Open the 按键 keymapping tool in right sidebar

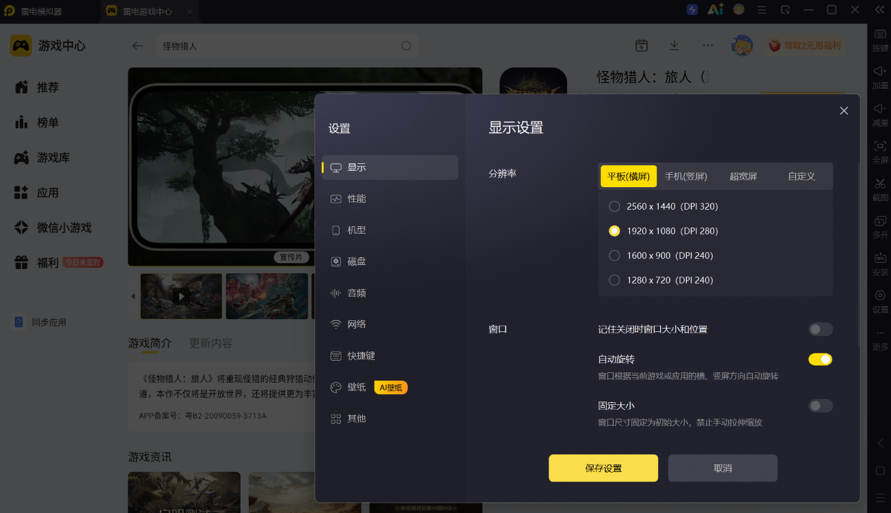tap(880, 40)
